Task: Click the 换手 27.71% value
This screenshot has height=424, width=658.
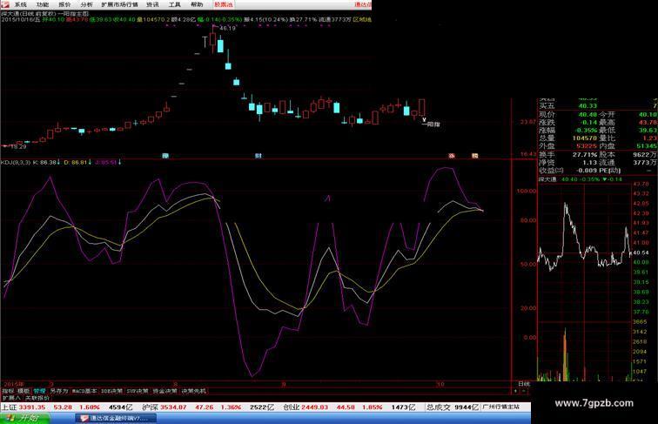Action: pos(585,154)
